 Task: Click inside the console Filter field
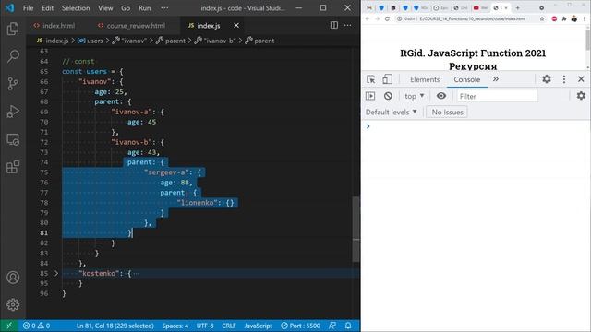pyautogui.click(x=497, y=96)
